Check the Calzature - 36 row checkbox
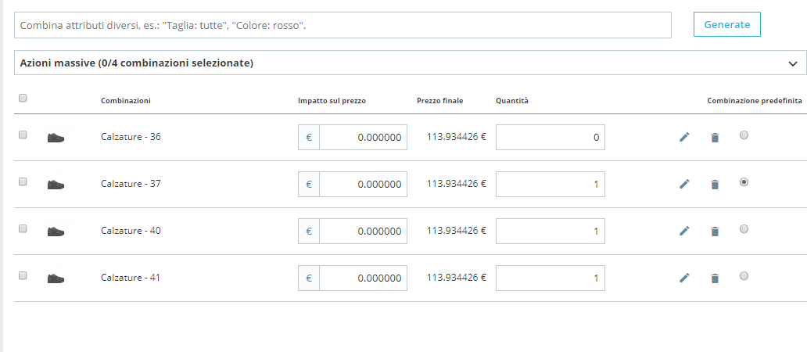The image size is (807, 352). (x=23, y=135)
